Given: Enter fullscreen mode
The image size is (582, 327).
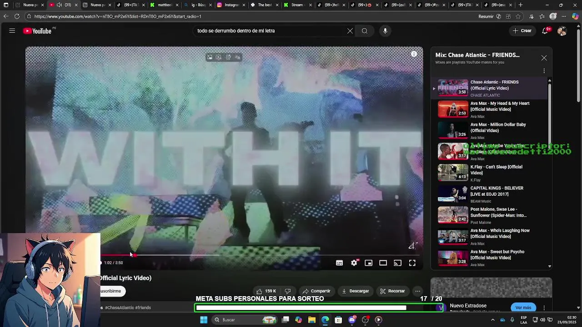Looking at the screenshot, I should pos(412,263).
